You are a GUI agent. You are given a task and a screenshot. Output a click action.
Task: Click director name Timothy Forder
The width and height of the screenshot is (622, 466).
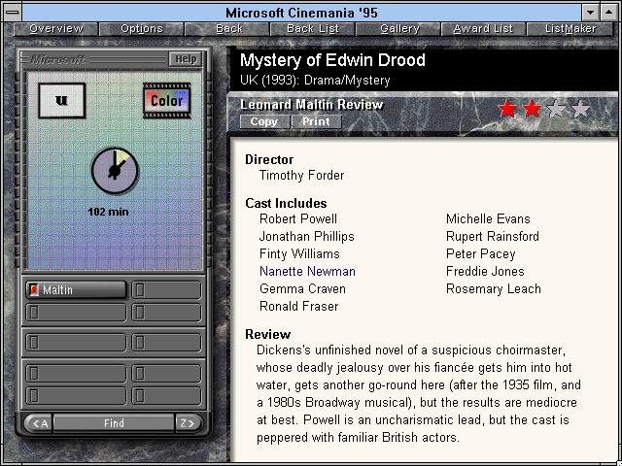click(x=301, y=176)
